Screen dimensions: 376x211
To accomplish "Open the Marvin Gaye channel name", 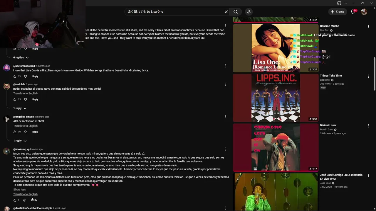I will tap(326, 130).
